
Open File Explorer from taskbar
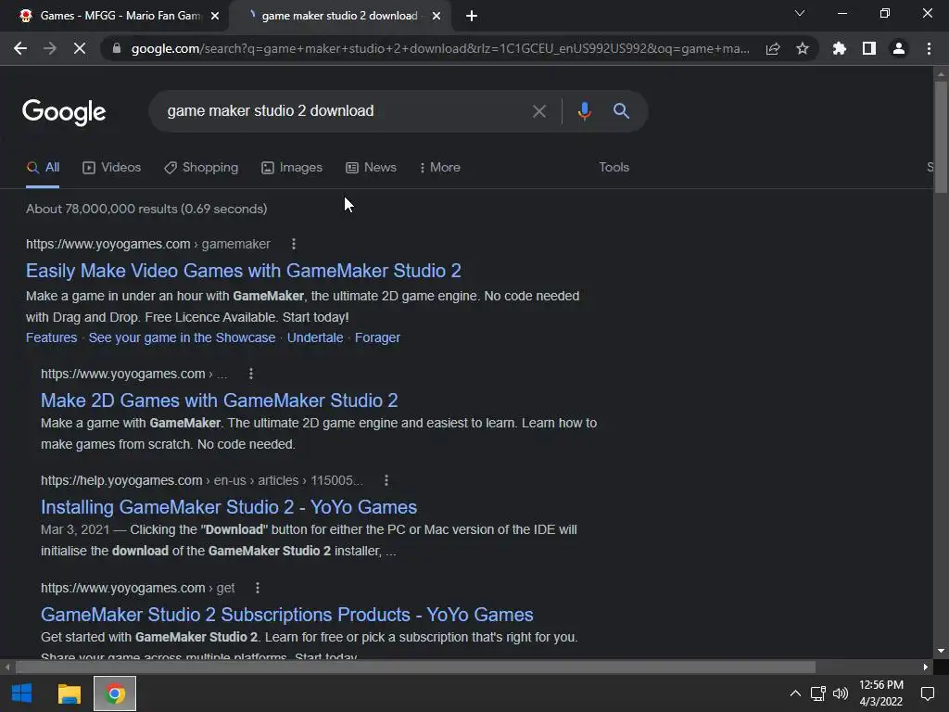pos(69,693)
